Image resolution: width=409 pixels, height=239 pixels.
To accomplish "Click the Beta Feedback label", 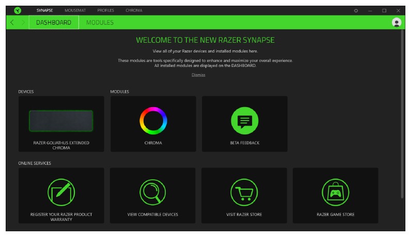I will 245,143.
